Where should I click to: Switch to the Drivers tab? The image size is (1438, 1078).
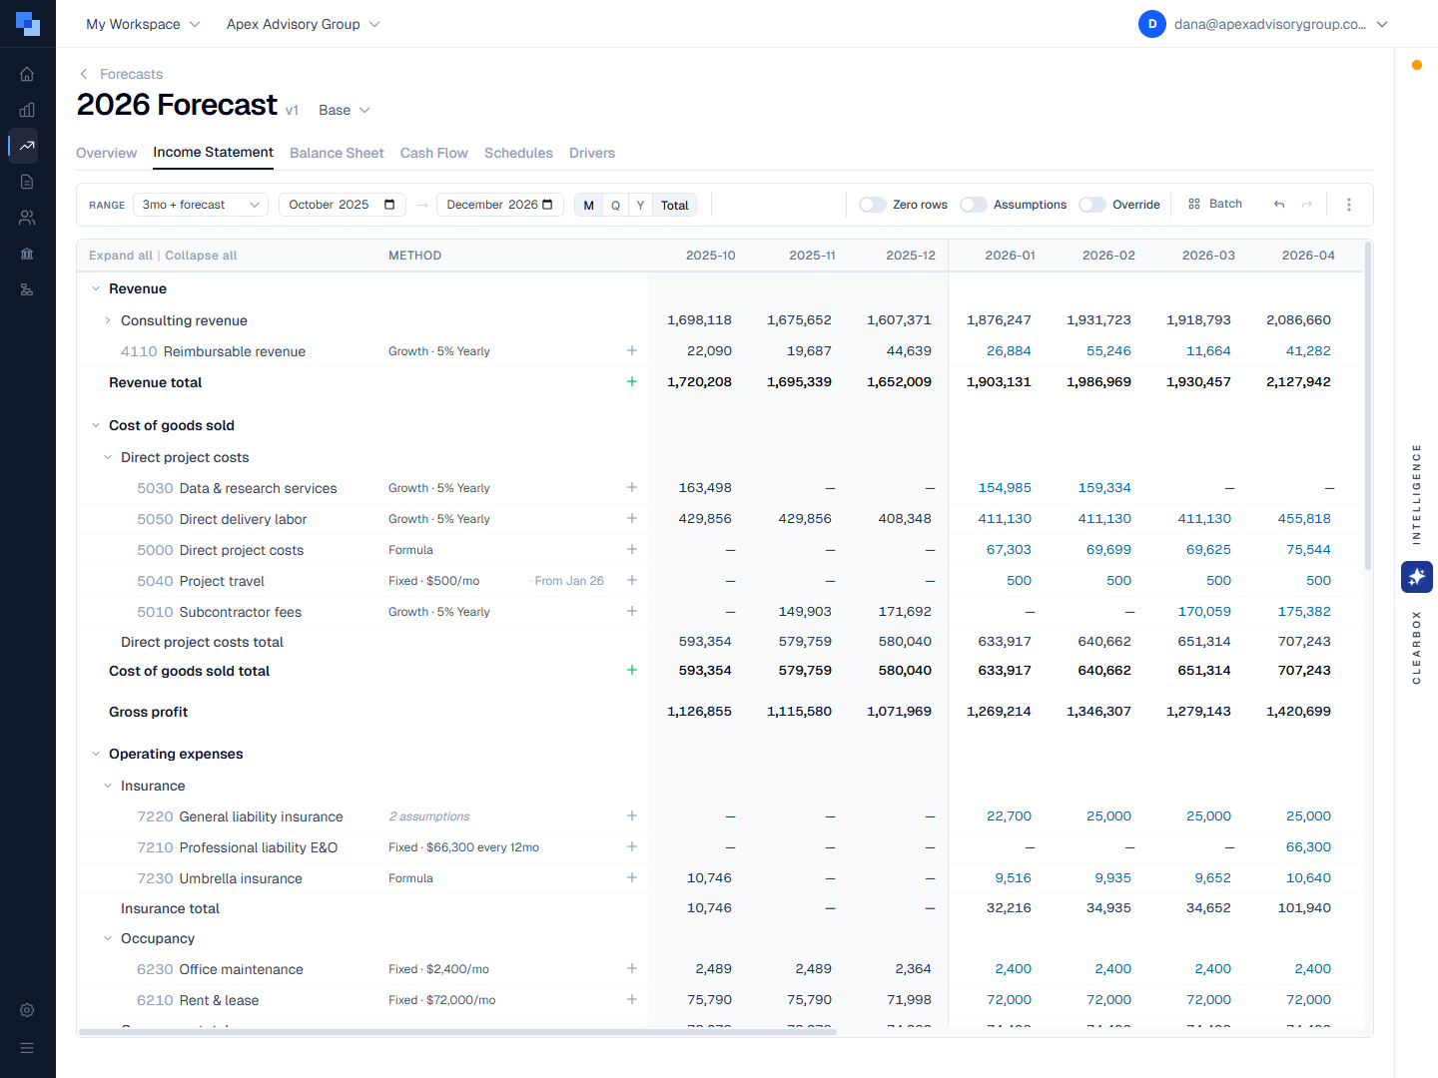(592, 153)
